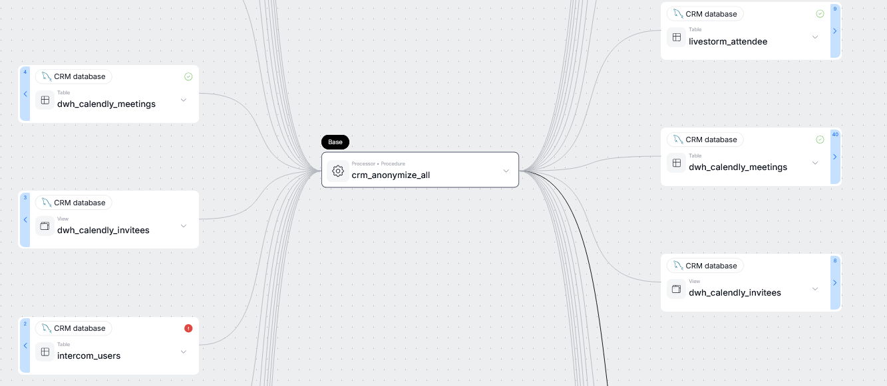The width and height of the screenshot is (887, 386).
Task: Expand the crm_anonymize_all node chevron
Action: coord(506,171)
